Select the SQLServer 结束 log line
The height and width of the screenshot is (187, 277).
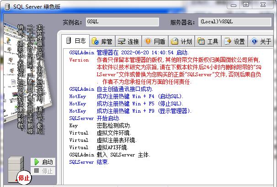tap(90, 162)
